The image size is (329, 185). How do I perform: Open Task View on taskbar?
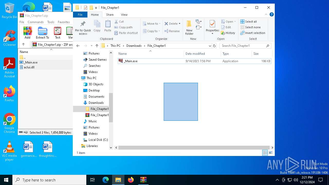(93, 180)
